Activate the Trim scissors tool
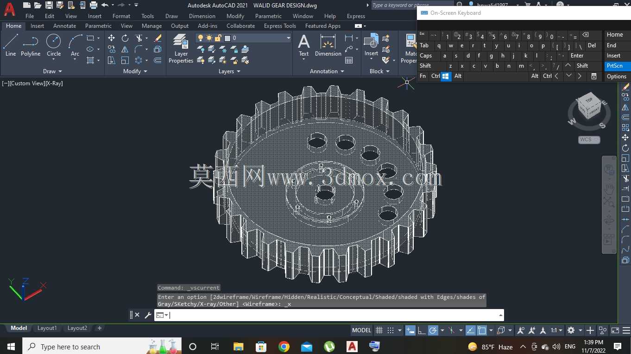This screenshot has width=631, height=354. tap(139, 38)
